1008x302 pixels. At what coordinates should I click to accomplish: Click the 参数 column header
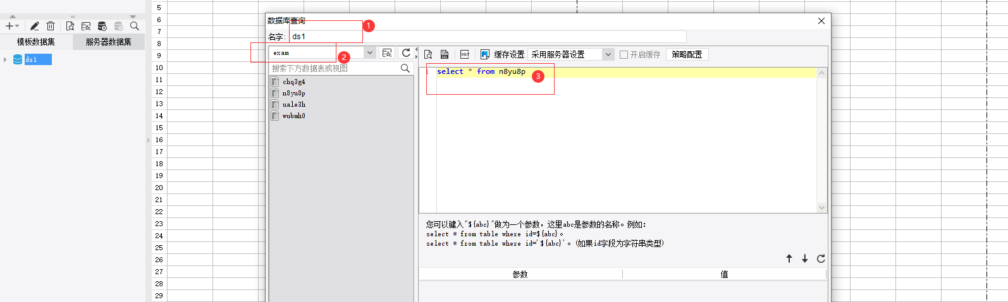click(520, 274)
